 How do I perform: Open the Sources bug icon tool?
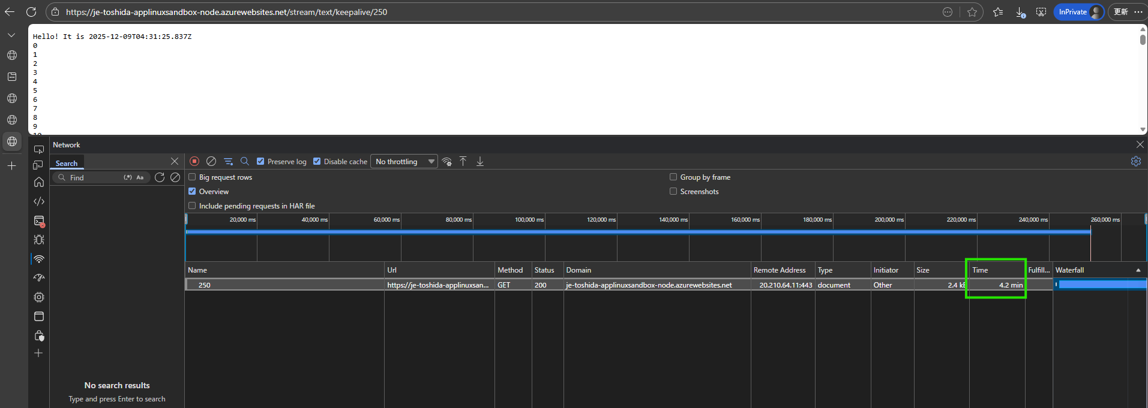[x=39, y=240]
